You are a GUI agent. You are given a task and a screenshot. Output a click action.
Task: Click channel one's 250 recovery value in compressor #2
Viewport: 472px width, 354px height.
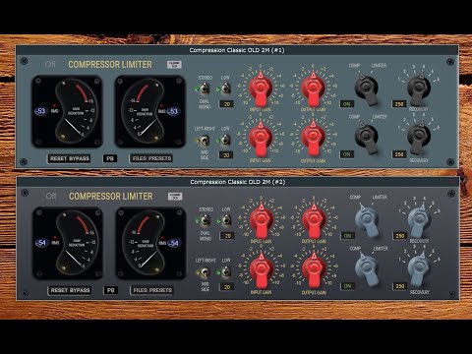point(400,236)
